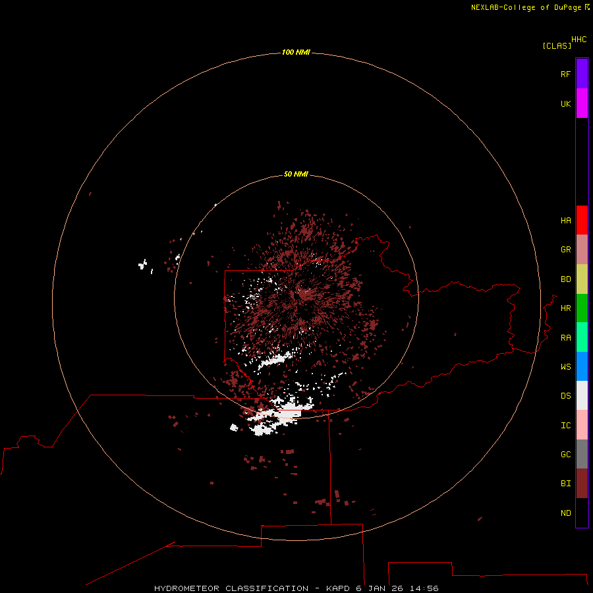593x593 pixels.
Task: Click the NEXLAB-College of DuPage credit text
Action: (526, 7)
